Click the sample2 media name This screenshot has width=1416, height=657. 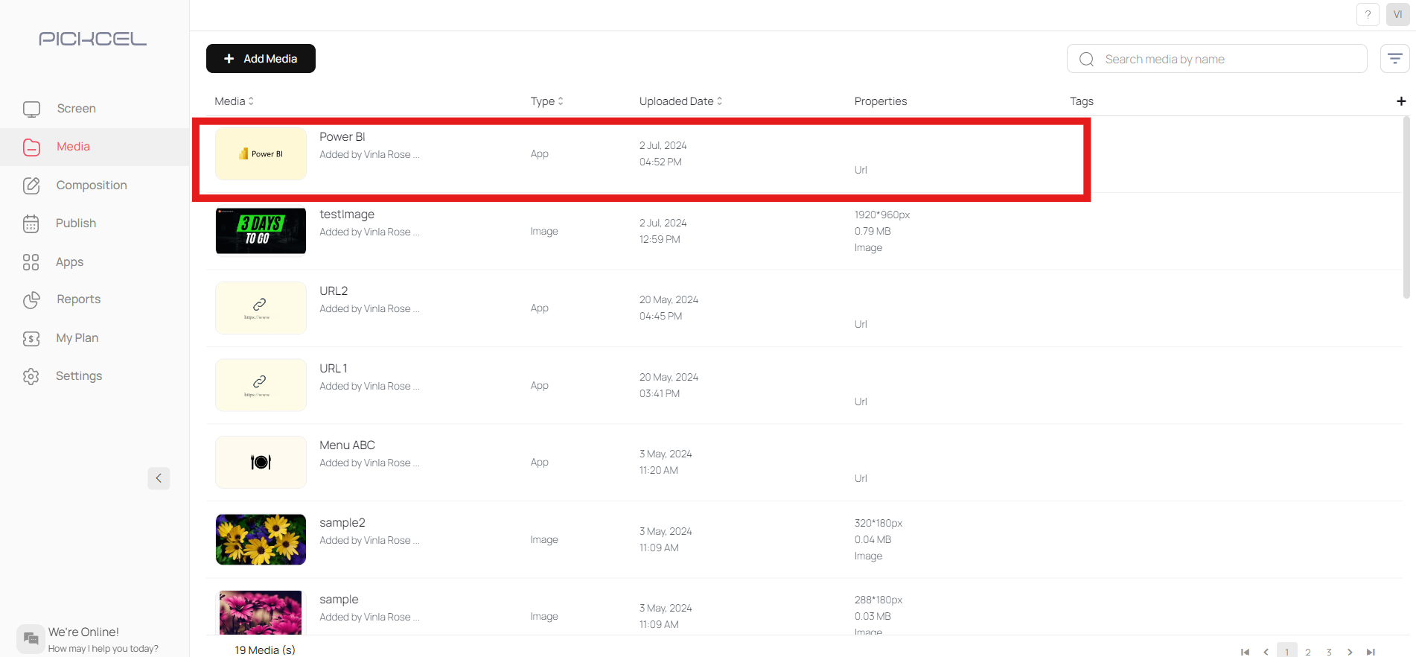[342, 523]
